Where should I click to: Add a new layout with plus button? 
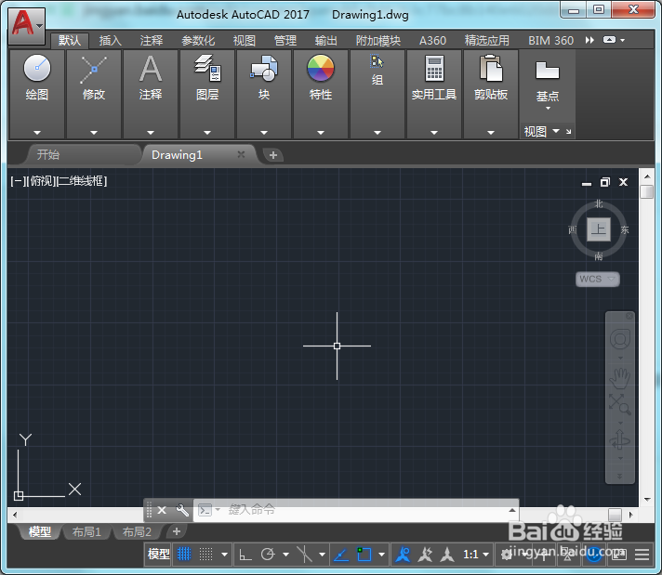177,531
